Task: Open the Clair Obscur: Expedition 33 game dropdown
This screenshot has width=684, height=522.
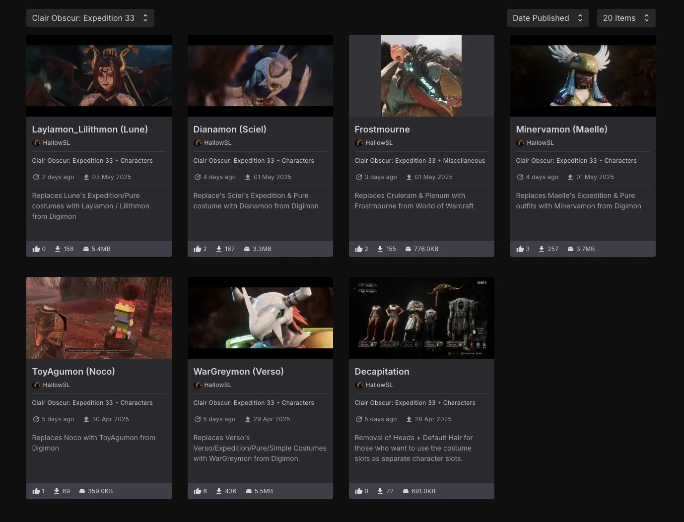Action: (x=90, y=18)
